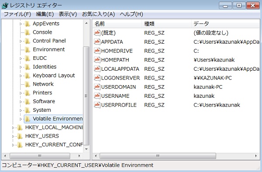Expand the EUDC key
This screenshot has width=262, height=172.
click(x=21, y=58)
